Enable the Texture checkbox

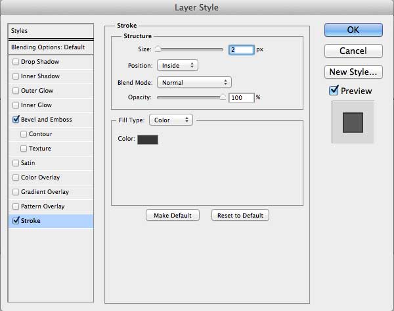(x=24, y=149)
